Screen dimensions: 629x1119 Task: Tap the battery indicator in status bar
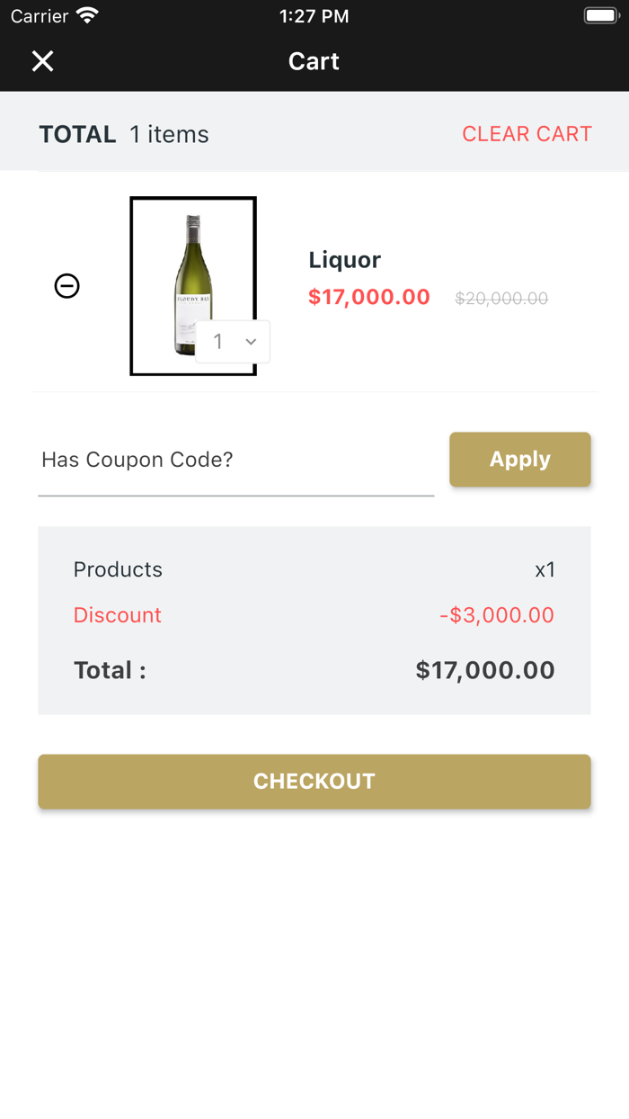click(x=600, y=14)
